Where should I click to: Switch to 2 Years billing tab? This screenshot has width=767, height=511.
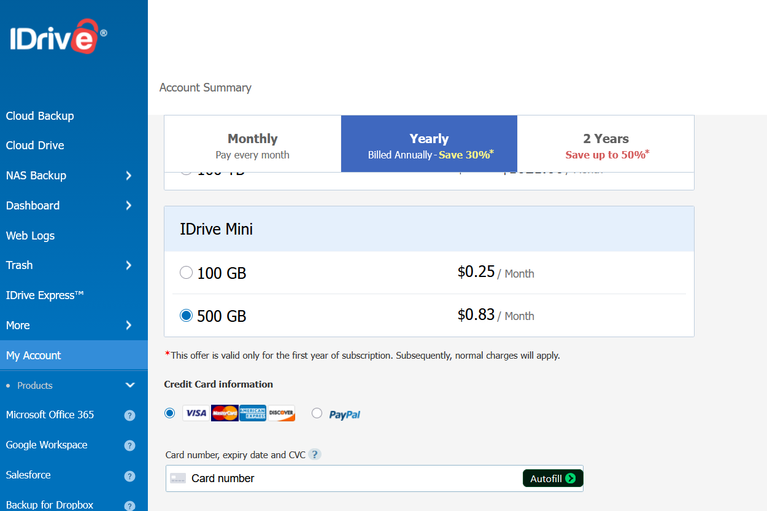pos(606,145)
